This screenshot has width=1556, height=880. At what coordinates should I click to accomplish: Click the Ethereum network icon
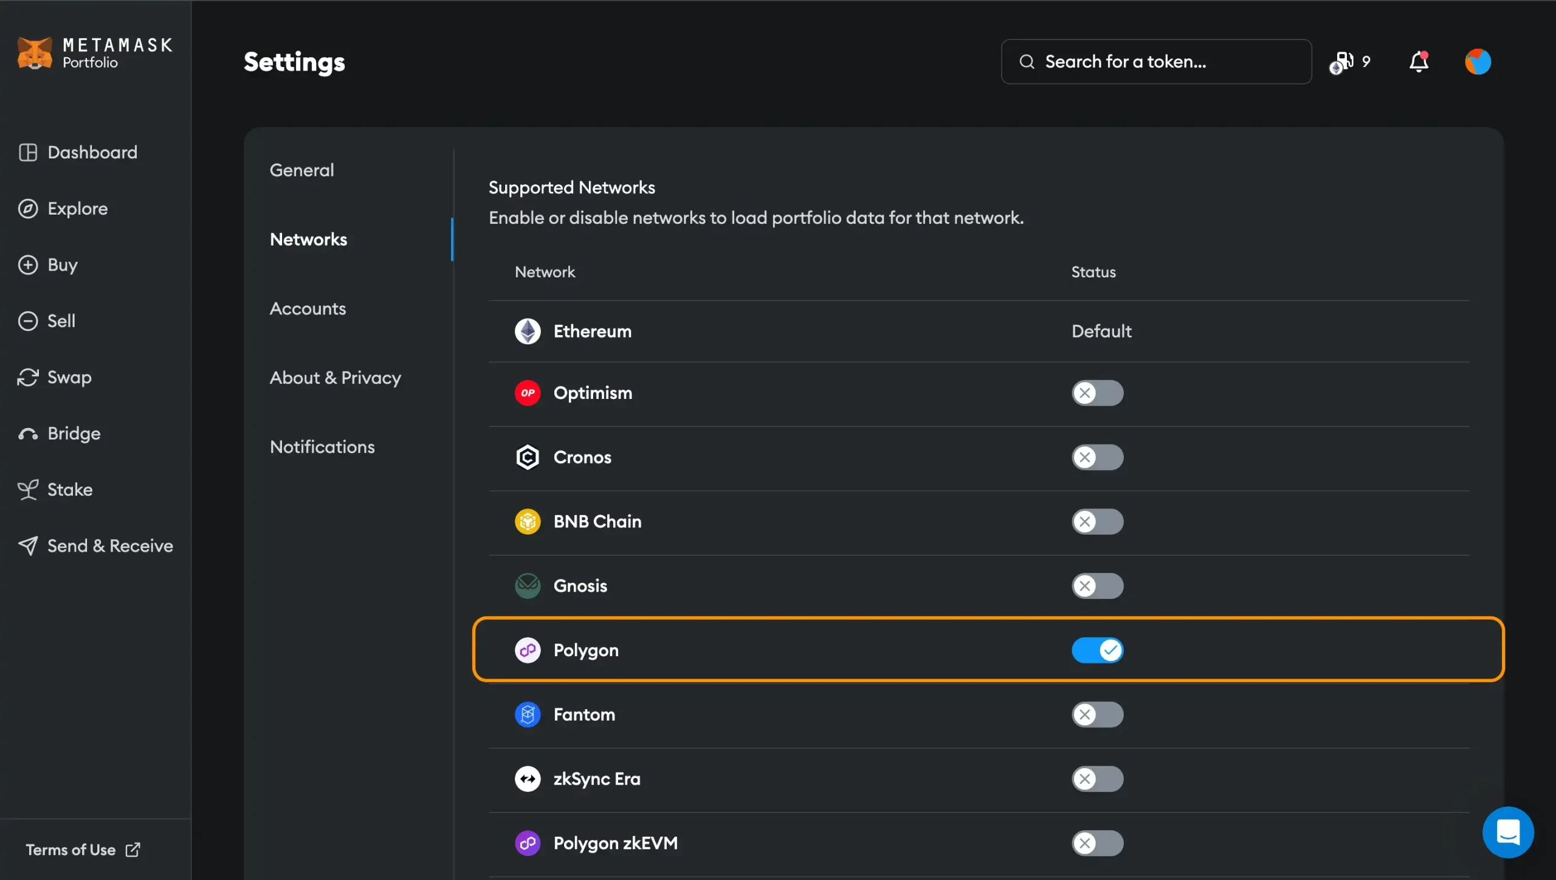tap(526, 330)
